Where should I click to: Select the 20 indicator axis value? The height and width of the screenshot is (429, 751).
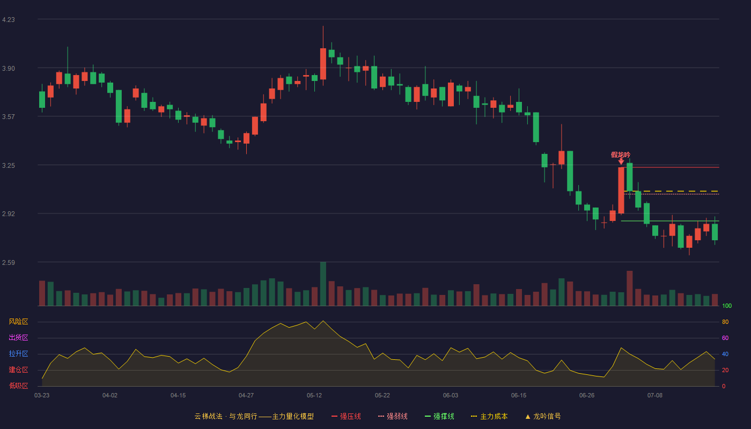[725, 370]
